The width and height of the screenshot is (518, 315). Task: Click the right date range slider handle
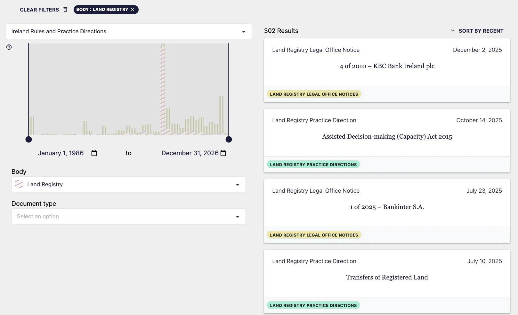229,139
